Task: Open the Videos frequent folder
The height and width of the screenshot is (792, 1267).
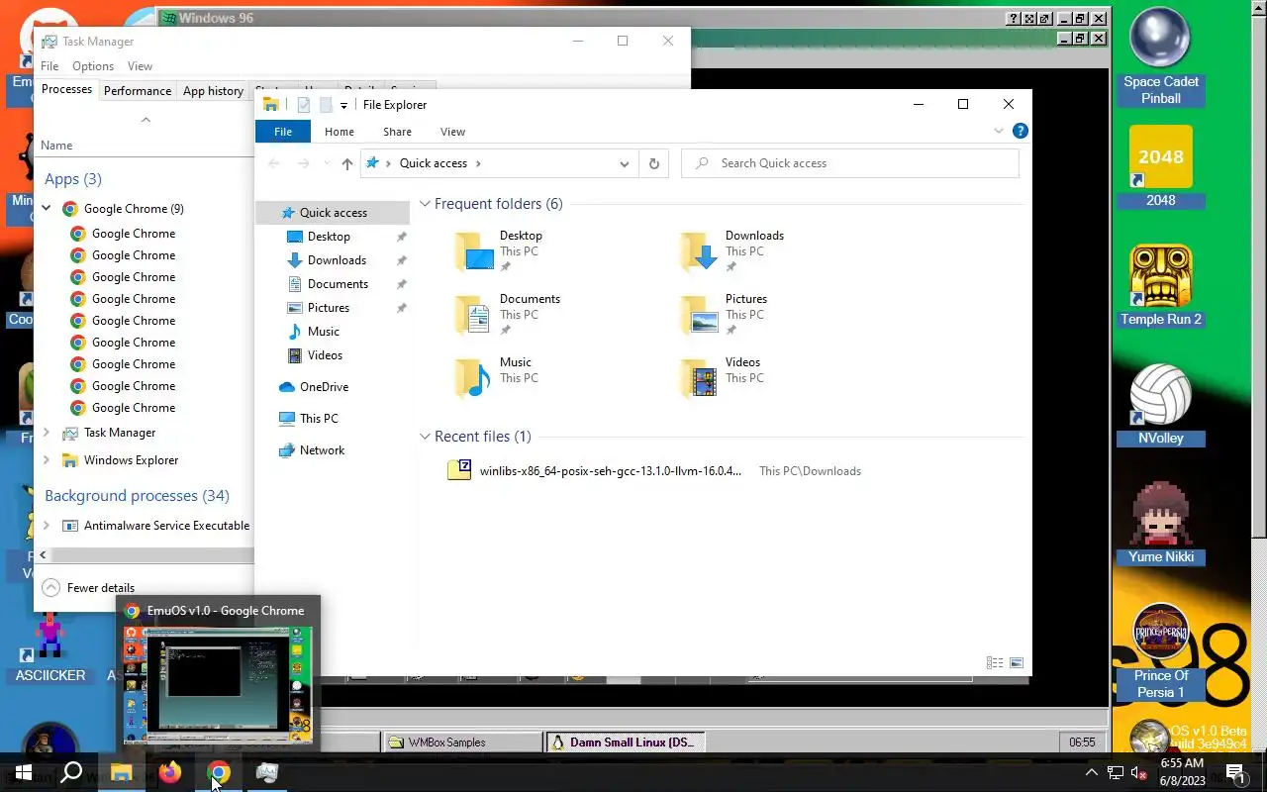Action: [x=721, y=378]
